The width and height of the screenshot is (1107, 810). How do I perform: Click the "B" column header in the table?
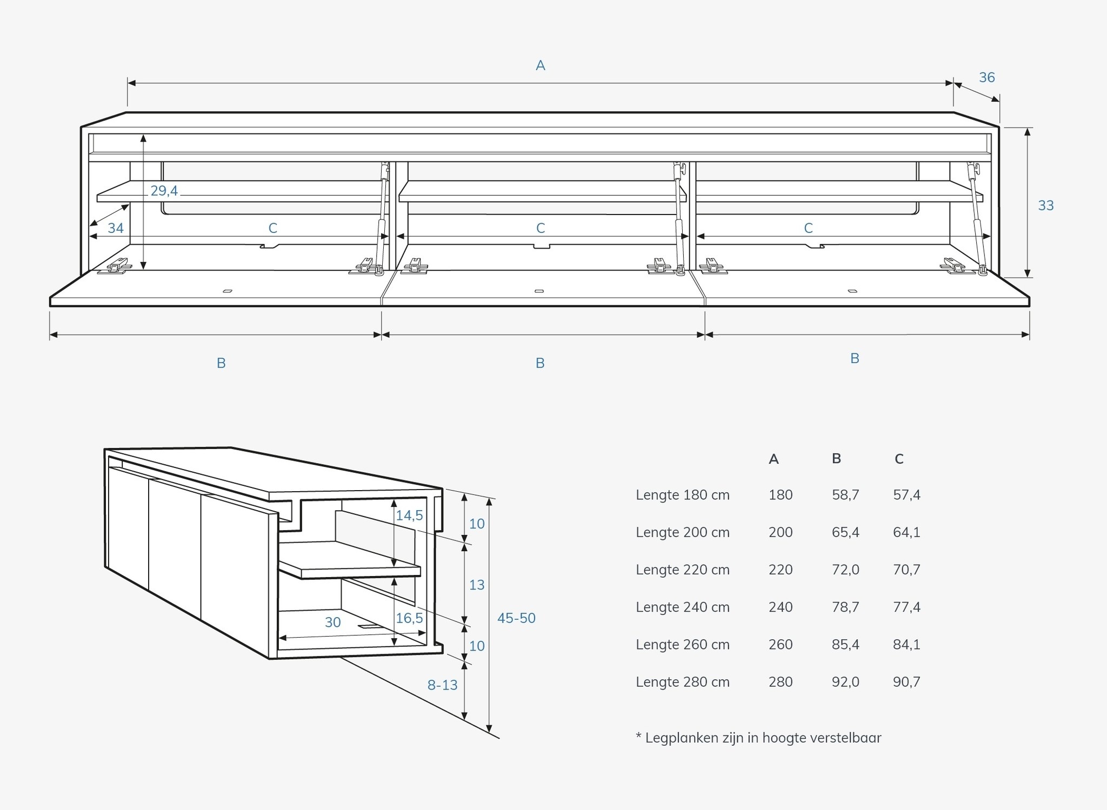click(x=836, y=459)
